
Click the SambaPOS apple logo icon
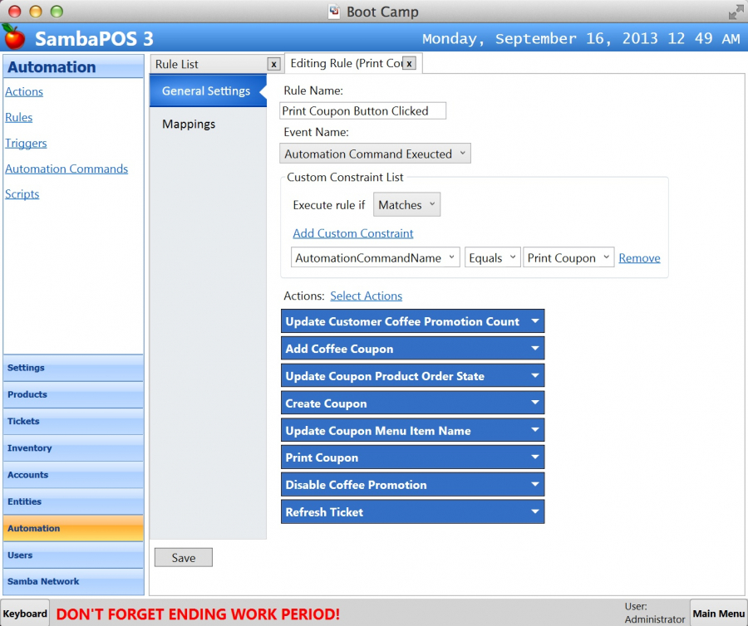tap(13, 37)
